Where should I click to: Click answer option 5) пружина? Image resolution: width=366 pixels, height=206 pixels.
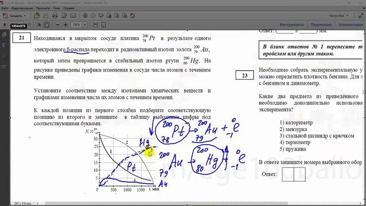[293, 149]
